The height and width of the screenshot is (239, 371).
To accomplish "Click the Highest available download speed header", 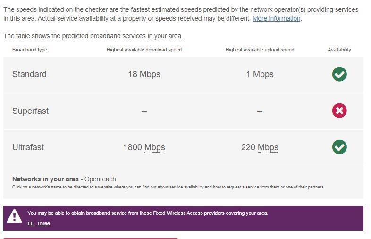I will (x=144, y=50).
